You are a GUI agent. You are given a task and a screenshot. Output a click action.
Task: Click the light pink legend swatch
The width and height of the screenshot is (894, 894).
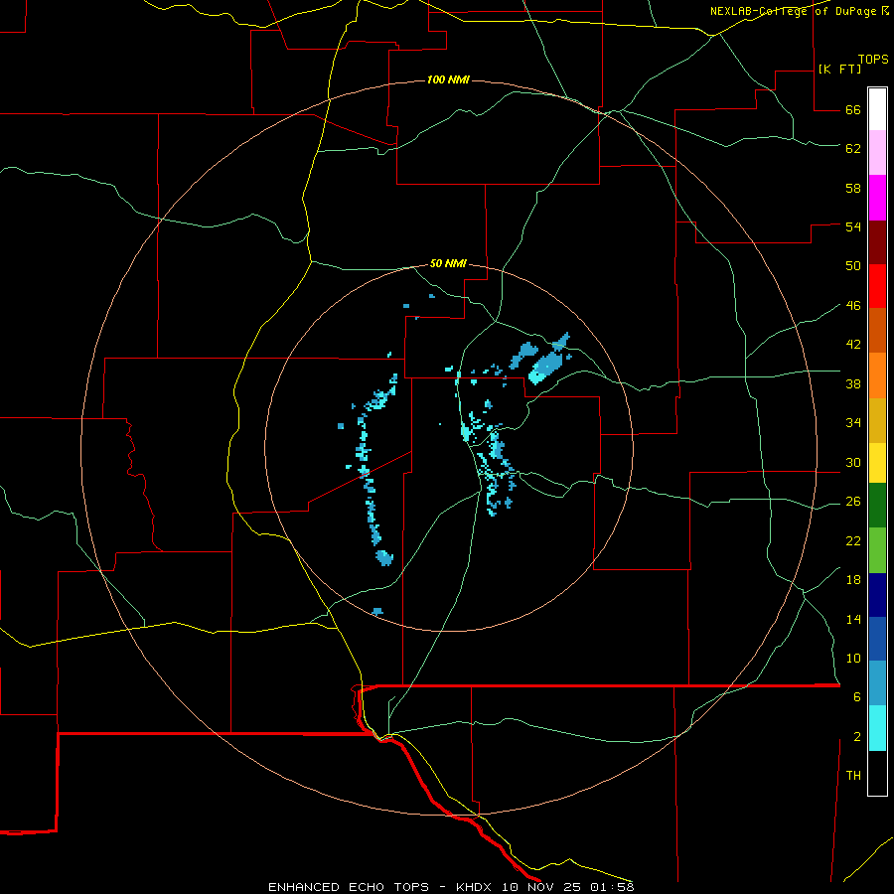point(877,152)
